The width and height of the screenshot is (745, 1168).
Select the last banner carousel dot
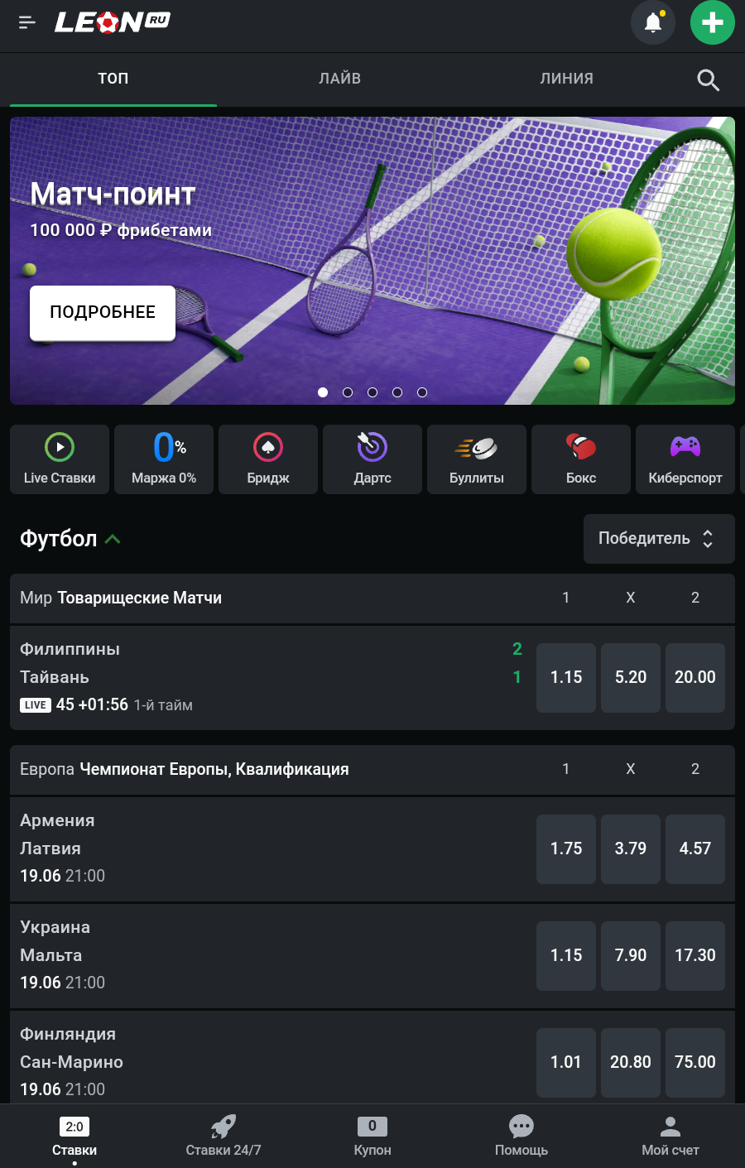422,392
